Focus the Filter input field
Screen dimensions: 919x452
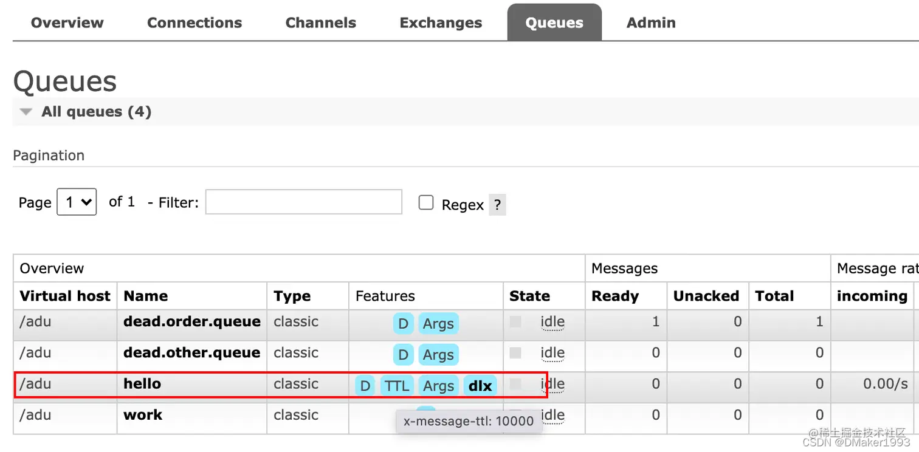tap(304, 202)
